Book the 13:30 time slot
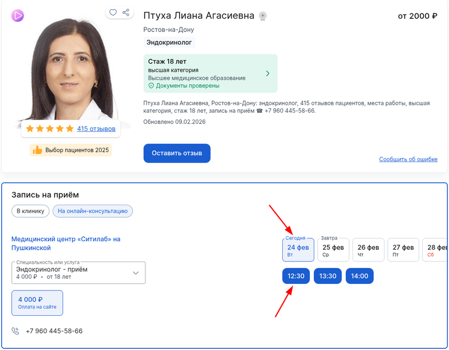 click(x=328, y=276)
